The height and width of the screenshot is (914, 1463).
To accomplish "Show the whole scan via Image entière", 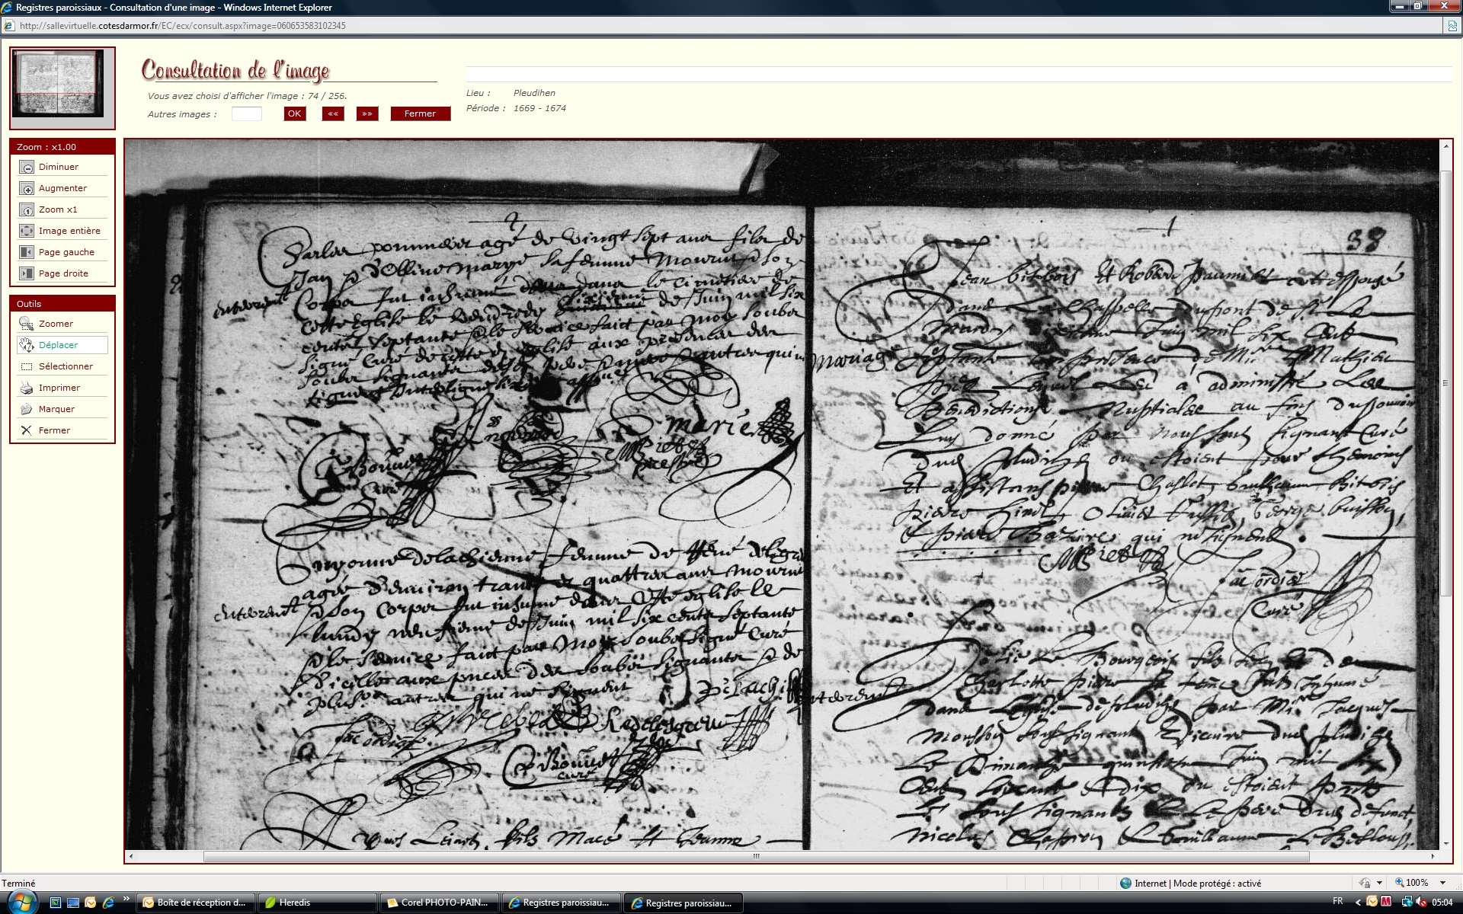I will click(x=27, y=232).
